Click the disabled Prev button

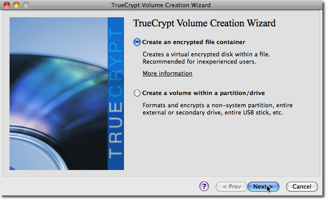coord(232,186)
